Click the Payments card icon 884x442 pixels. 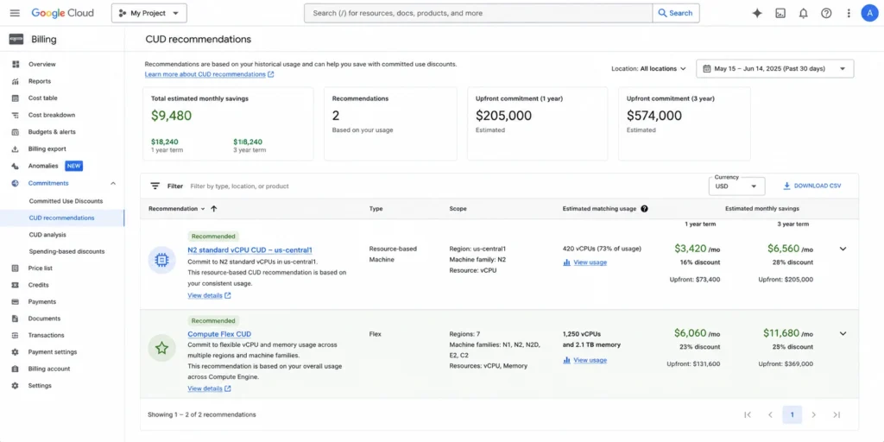pyautogui.click(x=16, y=301)
